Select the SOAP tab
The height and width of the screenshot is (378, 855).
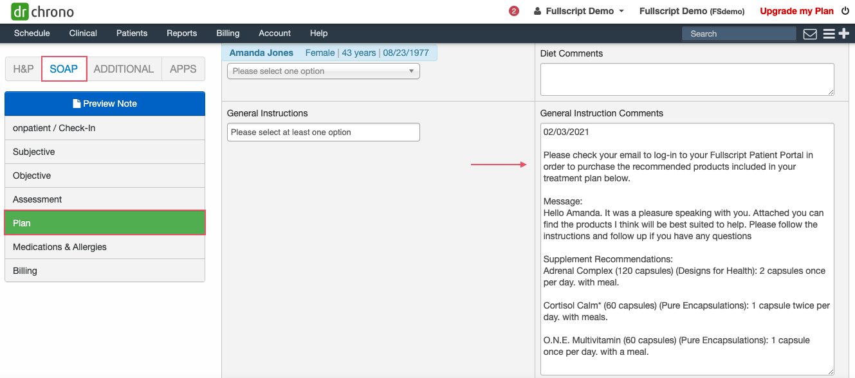[x=64, y=69]
